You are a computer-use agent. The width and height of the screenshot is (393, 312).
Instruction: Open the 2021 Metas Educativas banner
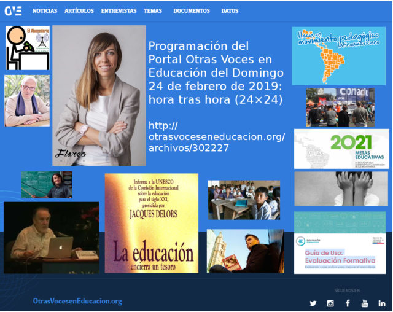point(341,149)
